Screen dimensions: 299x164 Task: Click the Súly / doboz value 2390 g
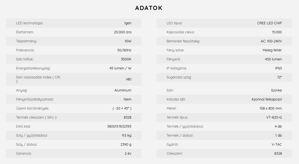tap(126, 144)
